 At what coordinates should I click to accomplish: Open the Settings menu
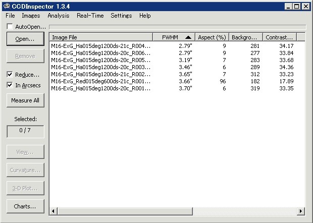121,16
